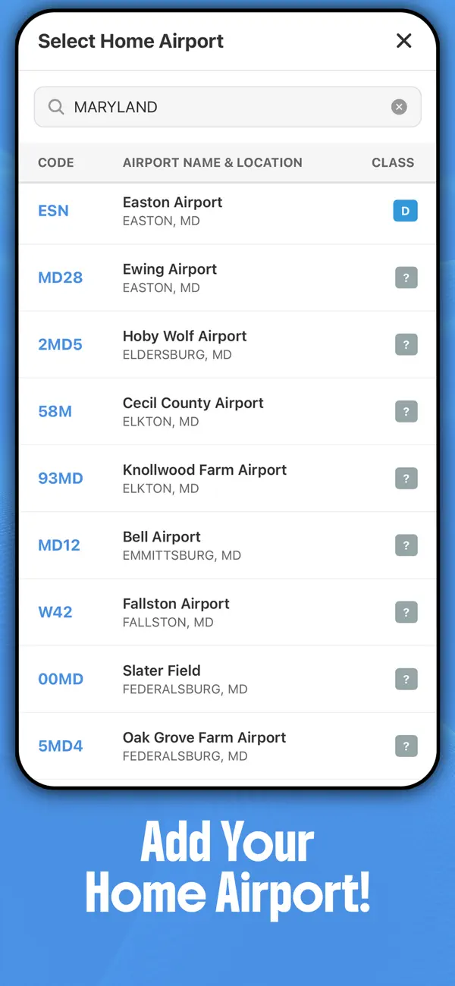Choose airport code 58M

pos(55,411)
